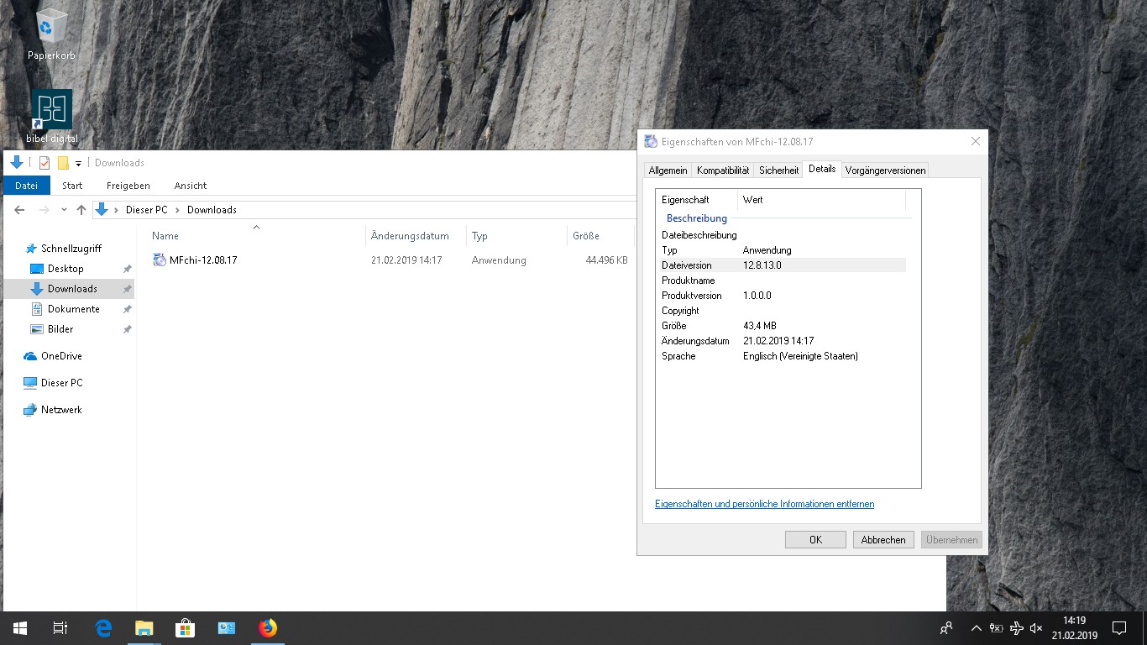The height and width of the screenshot is (645, 1147).
Task: Open Microsoft Store from the taskbar
Action: point(185,628)
